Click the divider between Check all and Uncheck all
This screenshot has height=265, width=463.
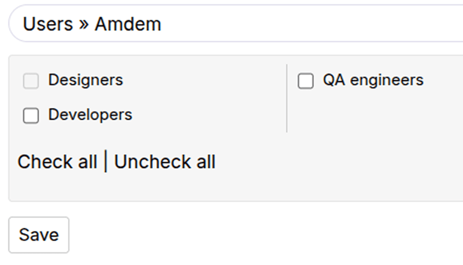(106, 162)
